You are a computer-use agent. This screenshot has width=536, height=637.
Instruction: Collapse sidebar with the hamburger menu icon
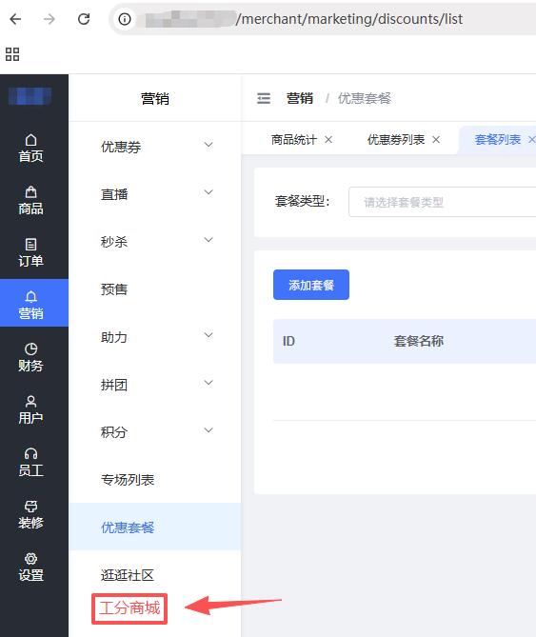click(x=264, y=98)
